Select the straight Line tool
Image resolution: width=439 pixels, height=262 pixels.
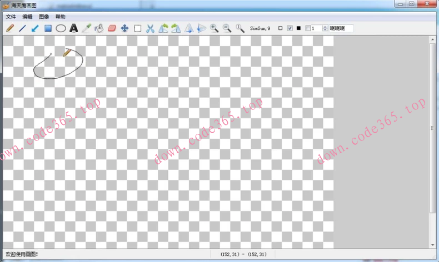pyautogui.click(x=22, y=28)
